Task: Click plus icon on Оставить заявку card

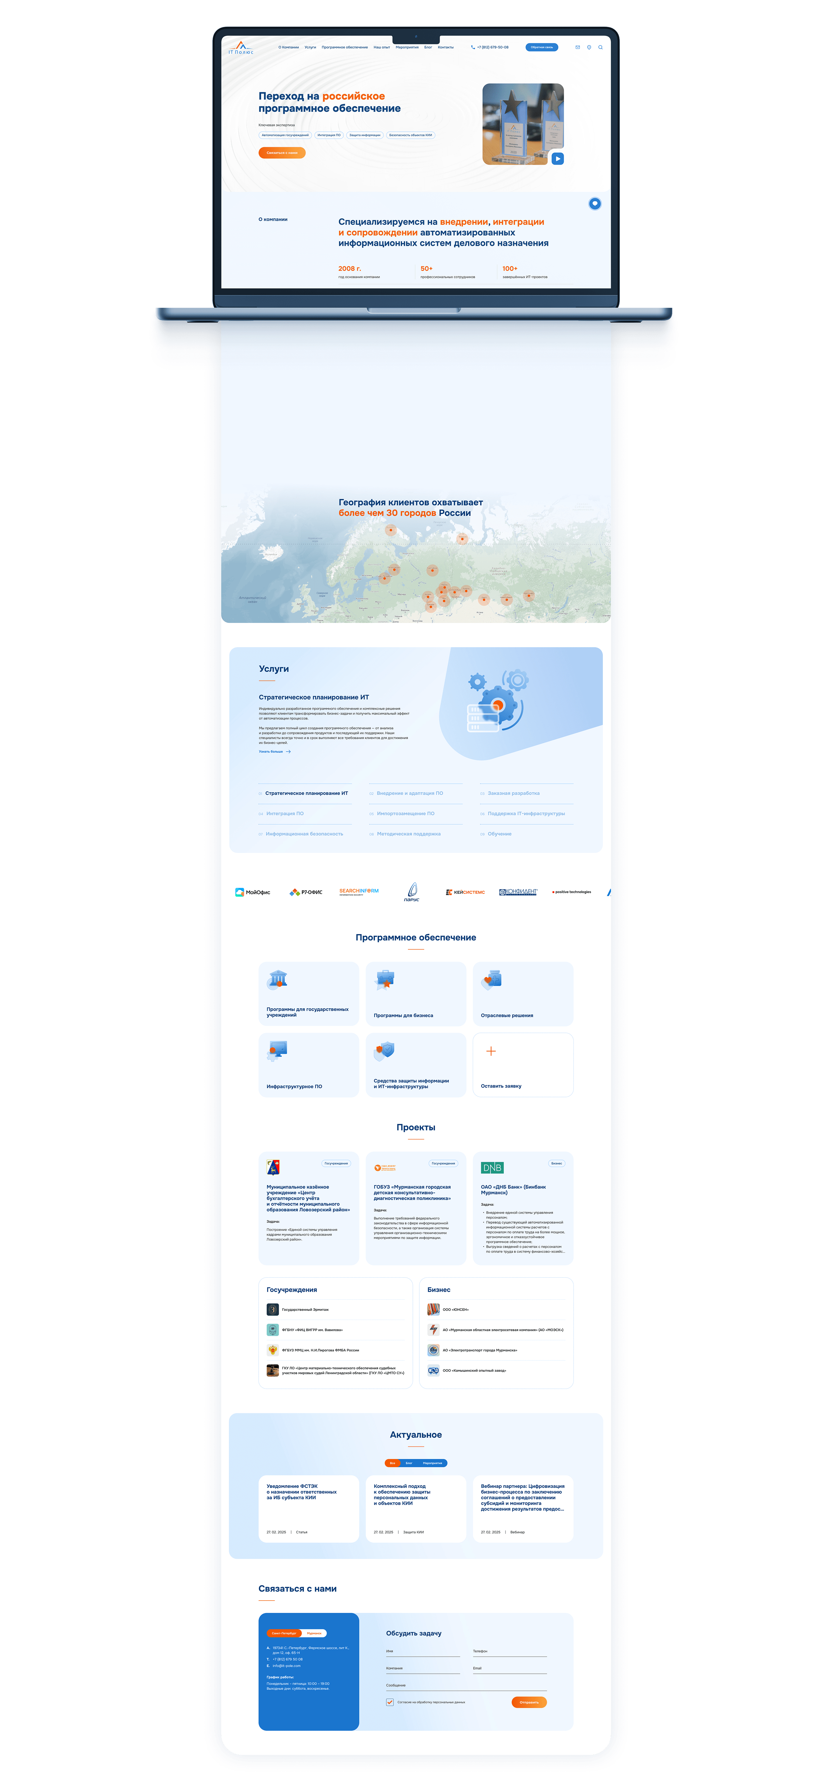Action: pos(491,1051)
